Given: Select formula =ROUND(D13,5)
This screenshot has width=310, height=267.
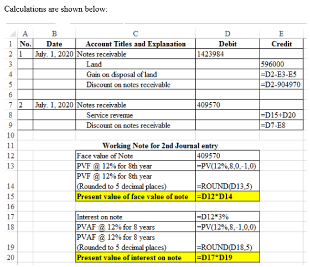Looking at the screenshot, I should (x=228, y=181).
